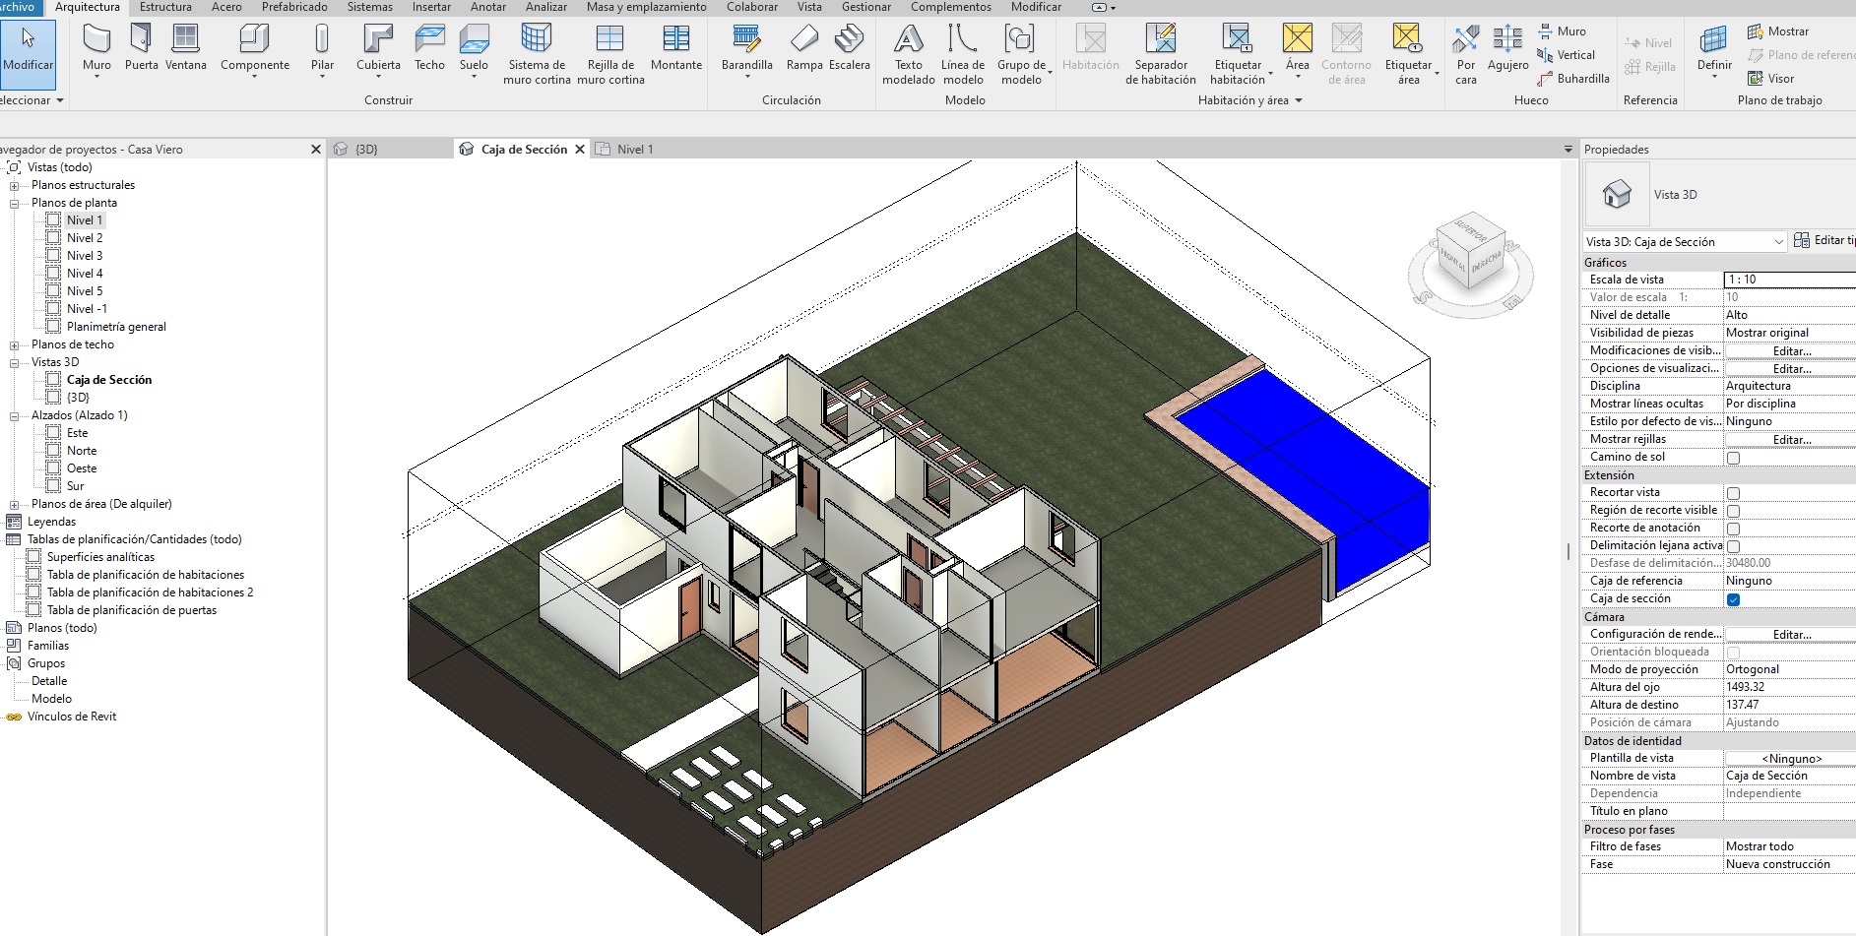Collapse the Planos de planta node

pyautogui.click(x=15, y=204)
